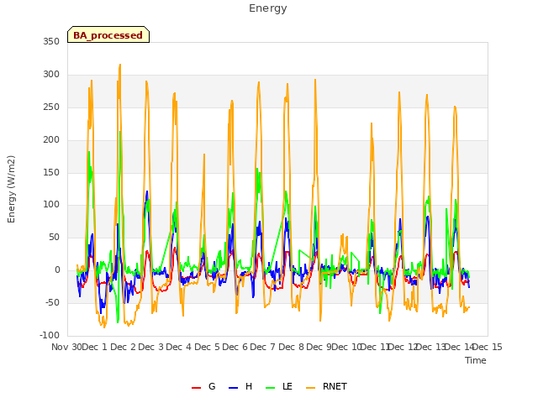The width and height of the screenshot is (538, 403).
Task: Click the Dec 8 x-axis tick label
Action: coord(292,347)
